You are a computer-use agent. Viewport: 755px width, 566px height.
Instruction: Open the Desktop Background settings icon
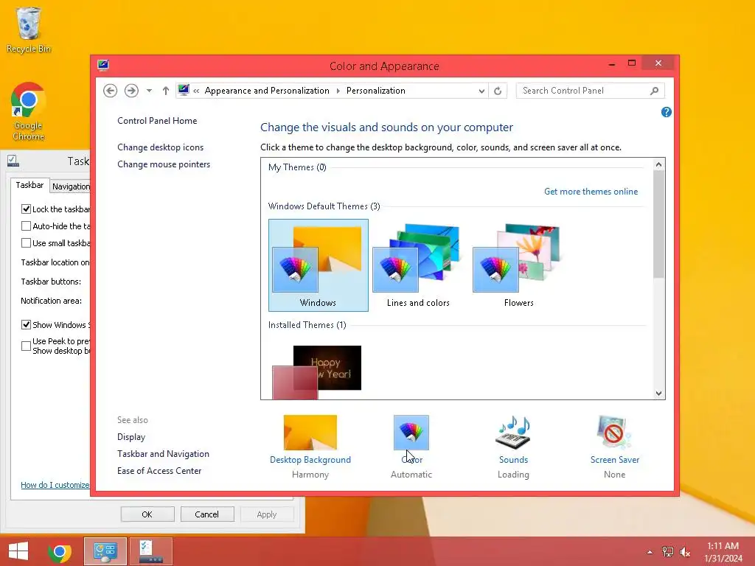[x=310, y=432]
